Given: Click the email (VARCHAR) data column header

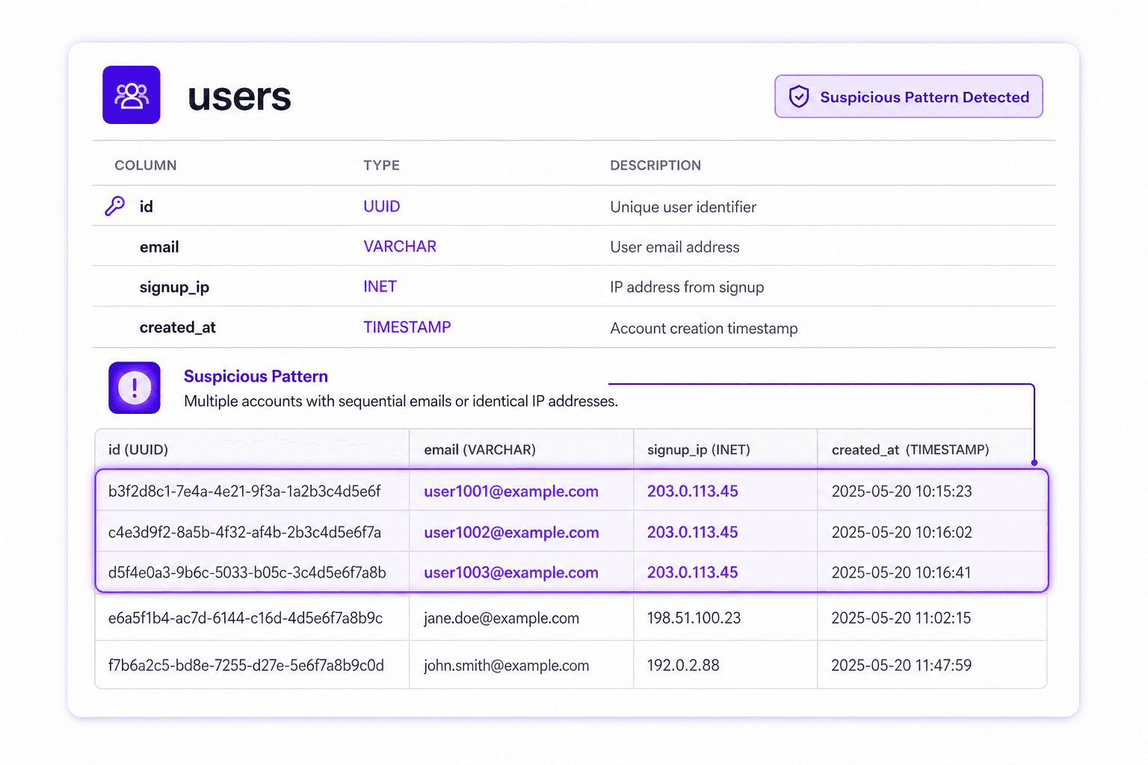Looking at the screenshot, I should click(480, 450).
